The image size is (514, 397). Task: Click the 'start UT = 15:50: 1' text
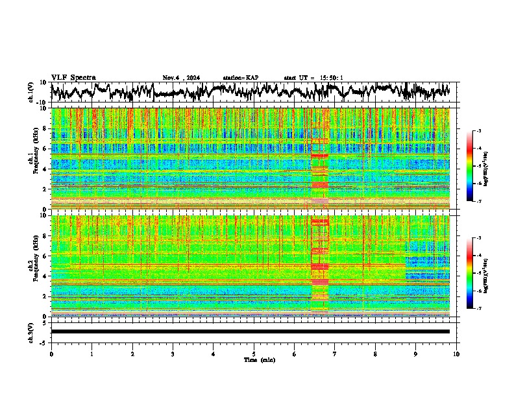pos(313,78)
